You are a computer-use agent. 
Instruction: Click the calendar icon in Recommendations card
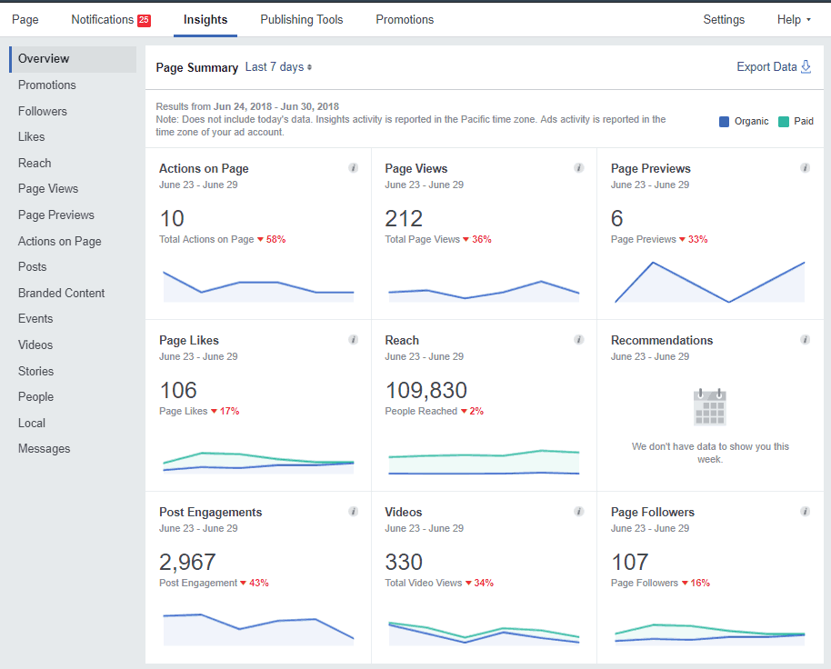pyautogui.click(x=709, y=406)
